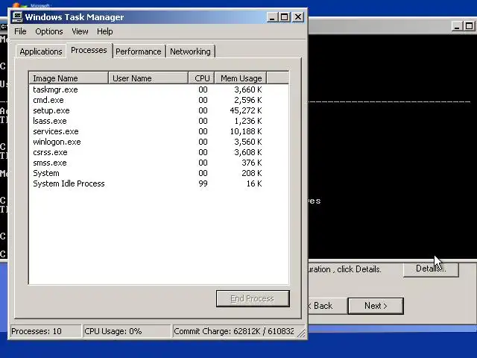Viewport: 477px width, 358px height.
Task: Open the Help menu
Action: 105,31
